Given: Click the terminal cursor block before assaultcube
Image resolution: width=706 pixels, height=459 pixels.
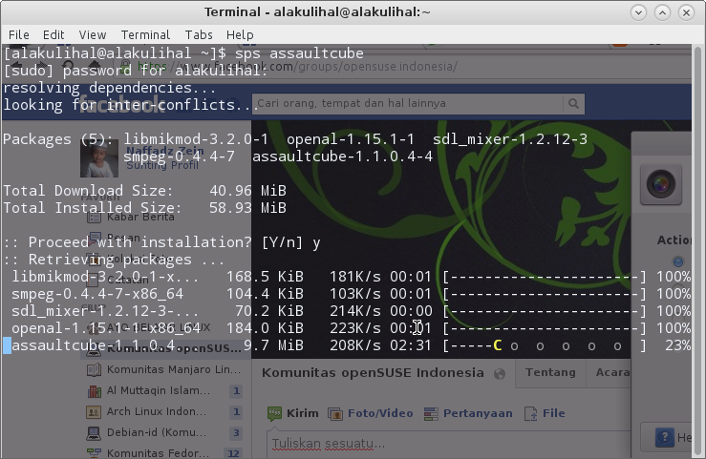Looking at the screenshot, I should pos(8,345).
